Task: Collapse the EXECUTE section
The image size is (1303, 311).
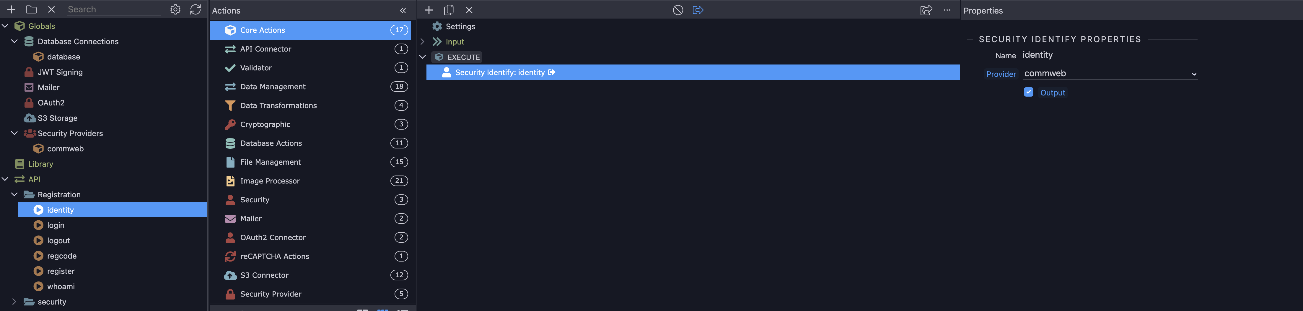Action: tap(422, 57)
